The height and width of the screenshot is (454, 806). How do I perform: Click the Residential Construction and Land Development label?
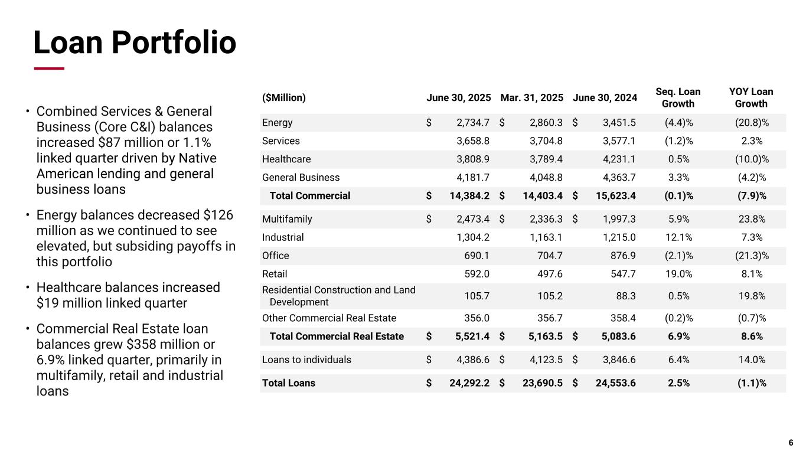coord(339,296)
